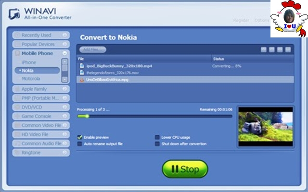This screenshot has width=308, height=192.
Task: Select the ipod_BigBuckBunny_320x180.mp4 file name
Action: click(x=119, y=66)
